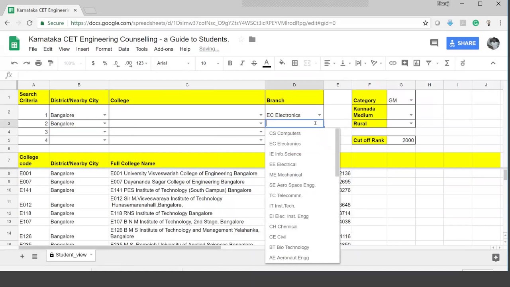Screen dimensions: 510x287
Task: Open the Explore button at bottom right
Action: pyautogui.click(x=496, y=258)
